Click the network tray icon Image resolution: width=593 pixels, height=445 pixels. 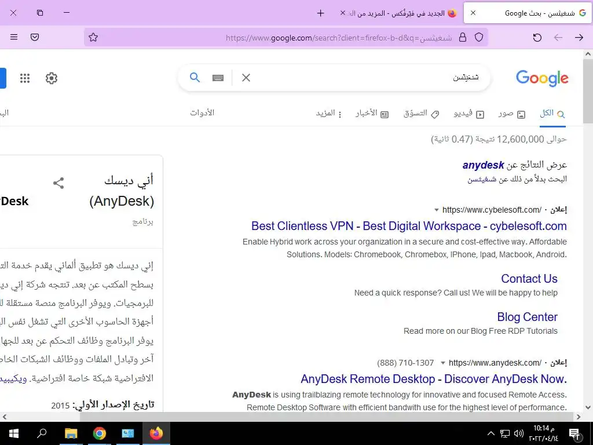[x=505, y=433]
